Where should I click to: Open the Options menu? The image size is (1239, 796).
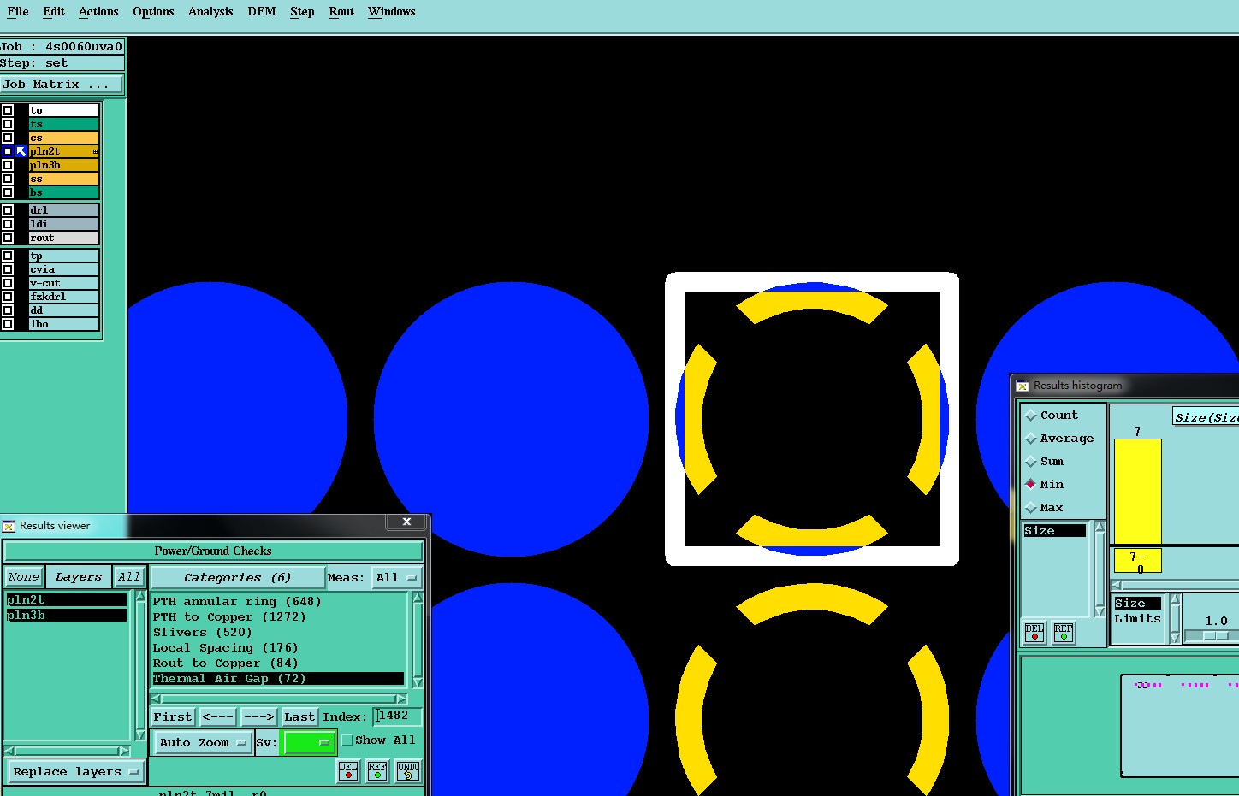153,11
